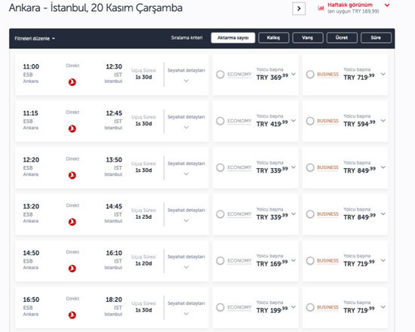The width and height of the screenshot is (415, 332).
Task: Sort flights by Ücret
Action: coord(342,38)
